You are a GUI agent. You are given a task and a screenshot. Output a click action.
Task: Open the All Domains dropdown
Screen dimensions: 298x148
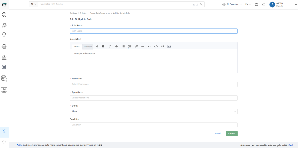tap(232, 5)
